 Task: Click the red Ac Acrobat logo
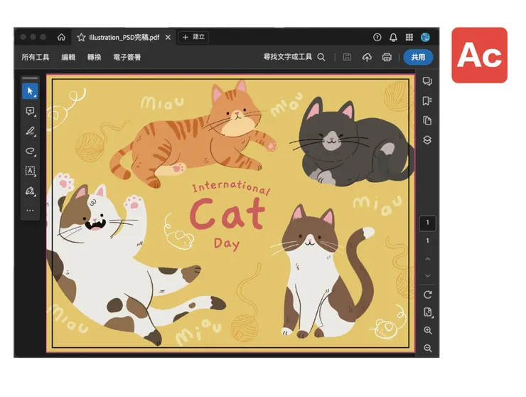[x=479, y=55]
